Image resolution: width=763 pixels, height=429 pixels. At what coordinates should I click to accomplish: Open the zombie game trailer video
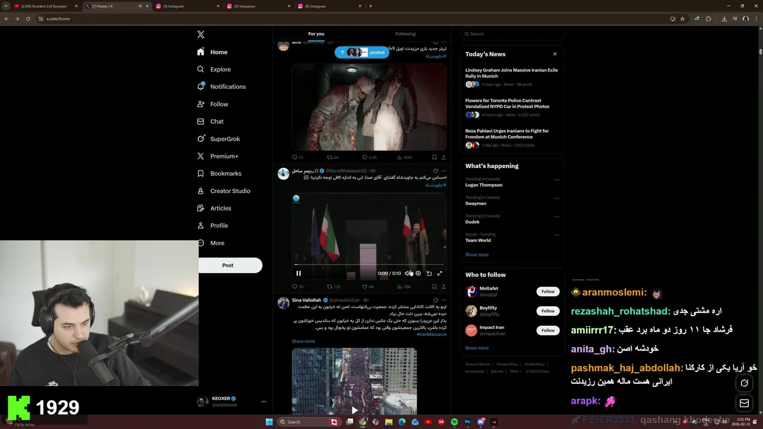coord(369,107)
